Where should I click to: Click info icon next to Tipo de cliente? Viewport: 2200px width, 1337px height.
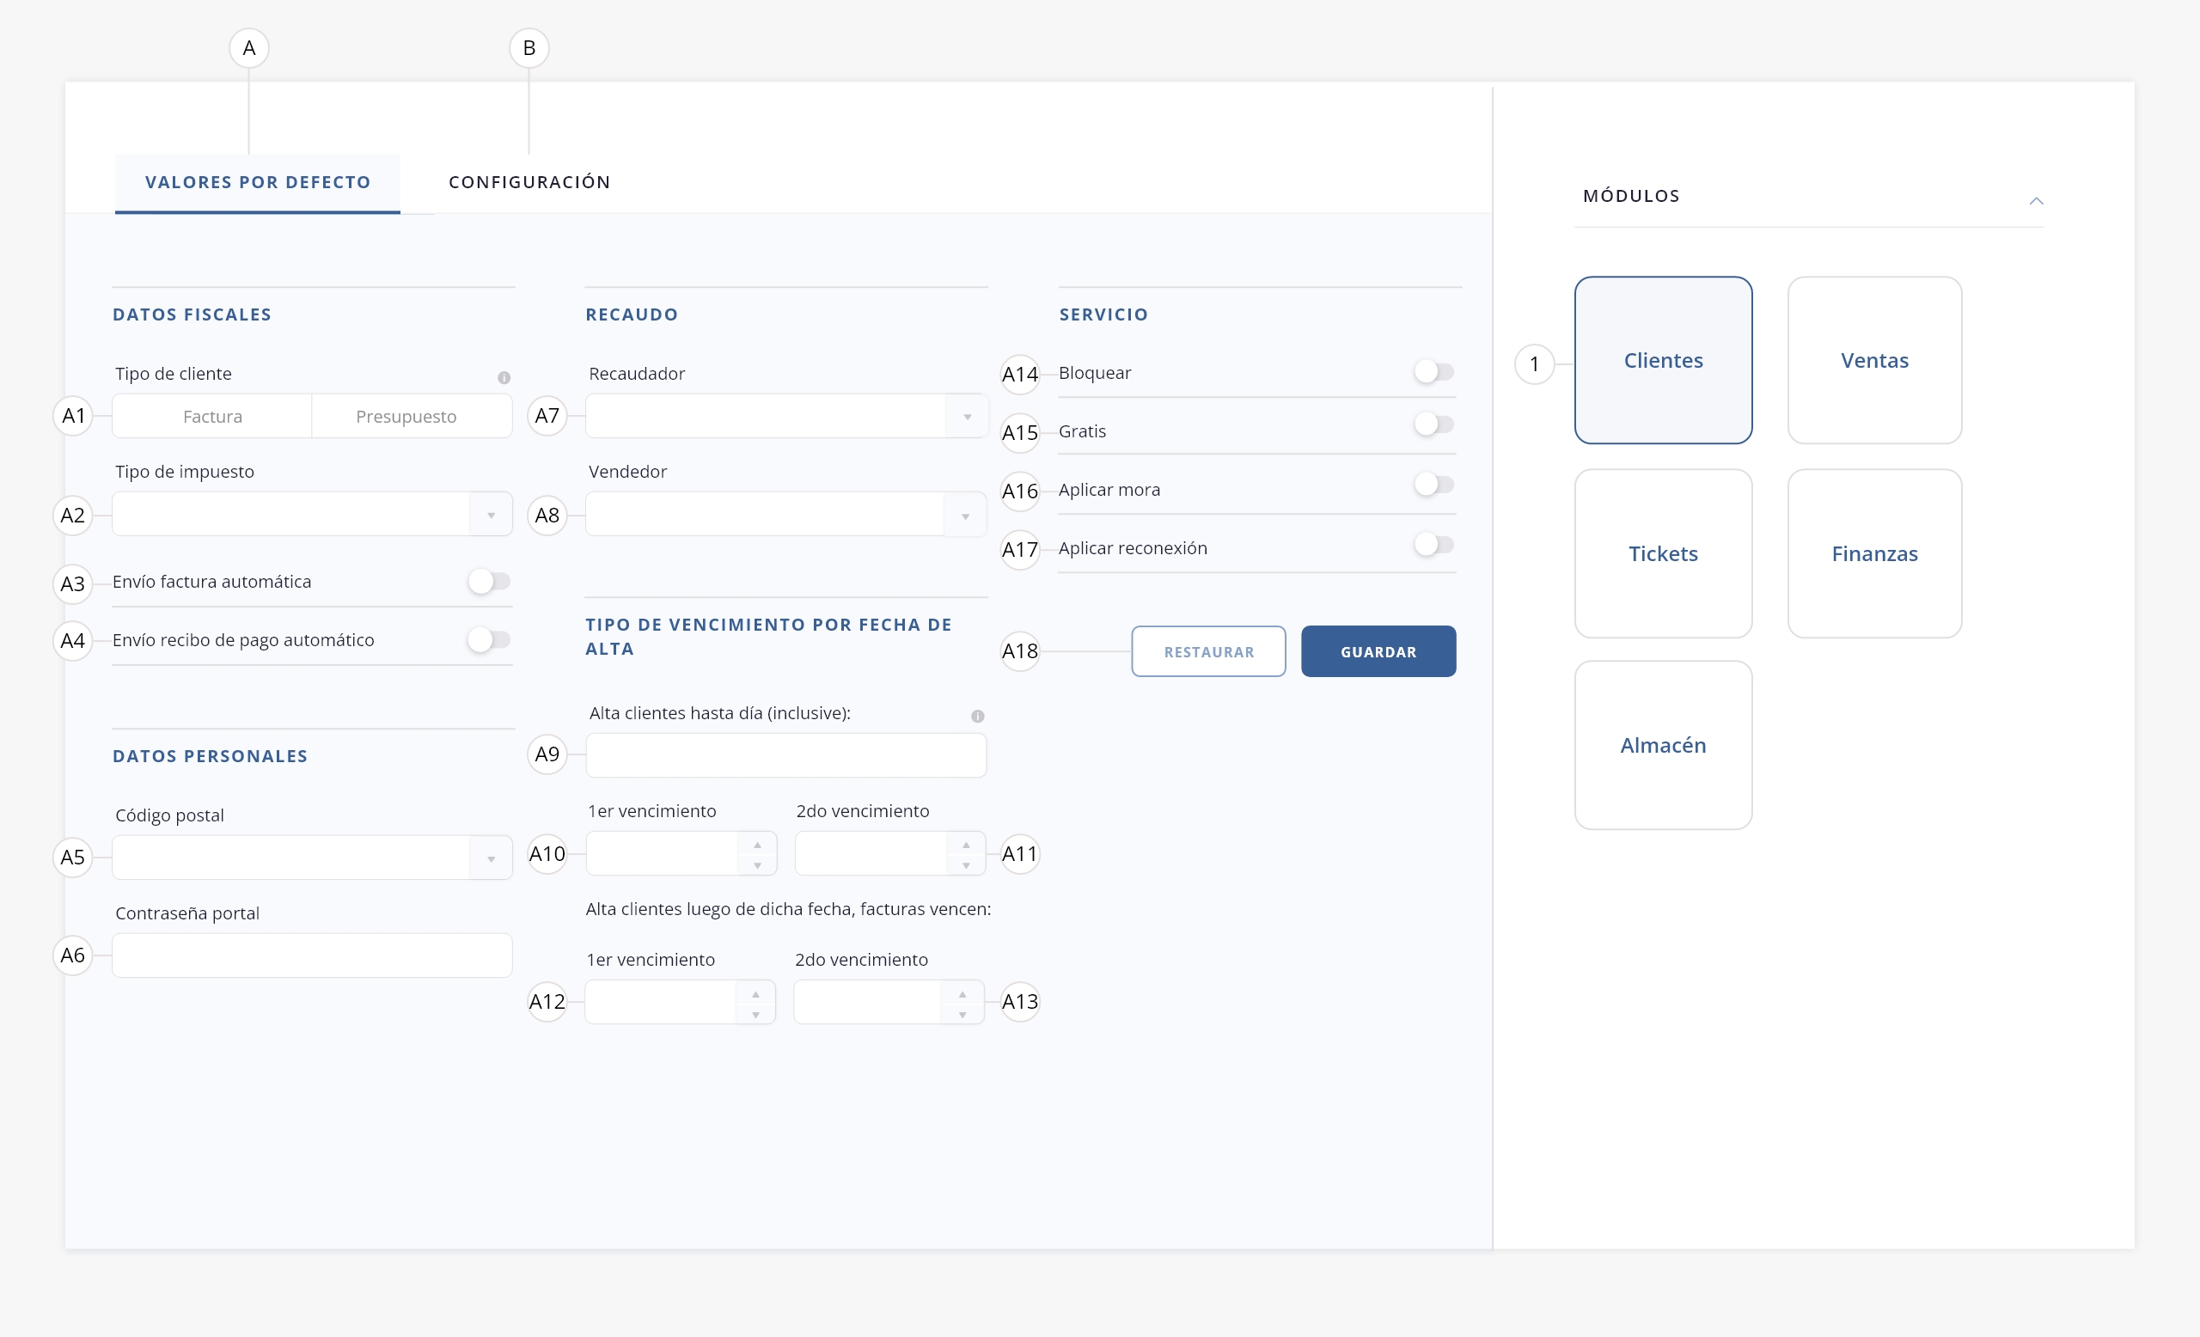pos(504,377)
